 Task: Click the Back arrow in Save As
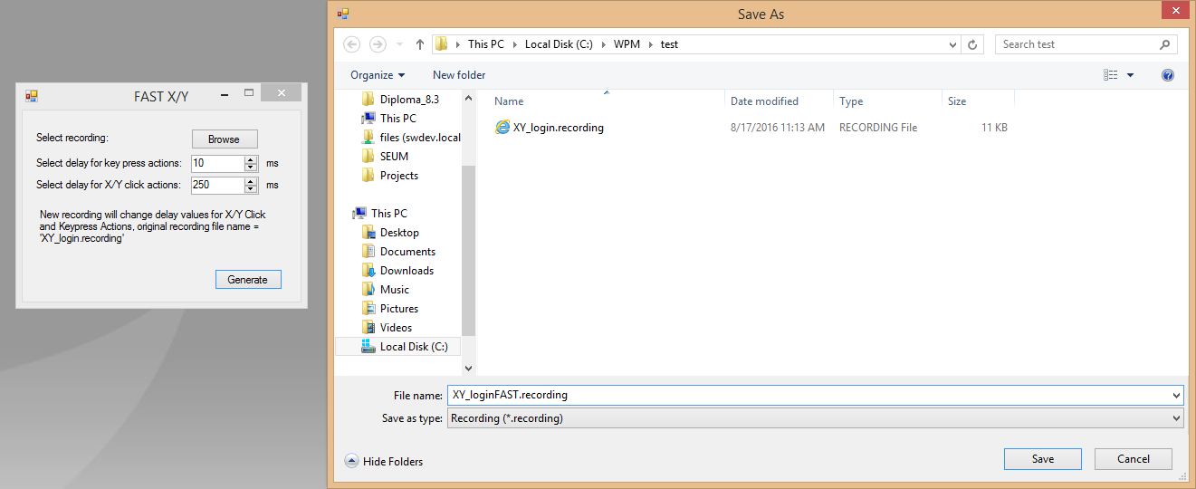[352, 44]
